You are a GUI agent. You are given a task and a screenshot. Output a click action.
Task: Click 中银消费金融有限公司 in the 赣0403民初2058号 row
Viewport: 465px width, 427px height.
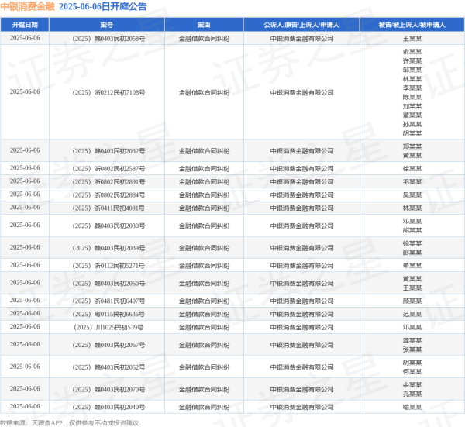tap(301, 39)
